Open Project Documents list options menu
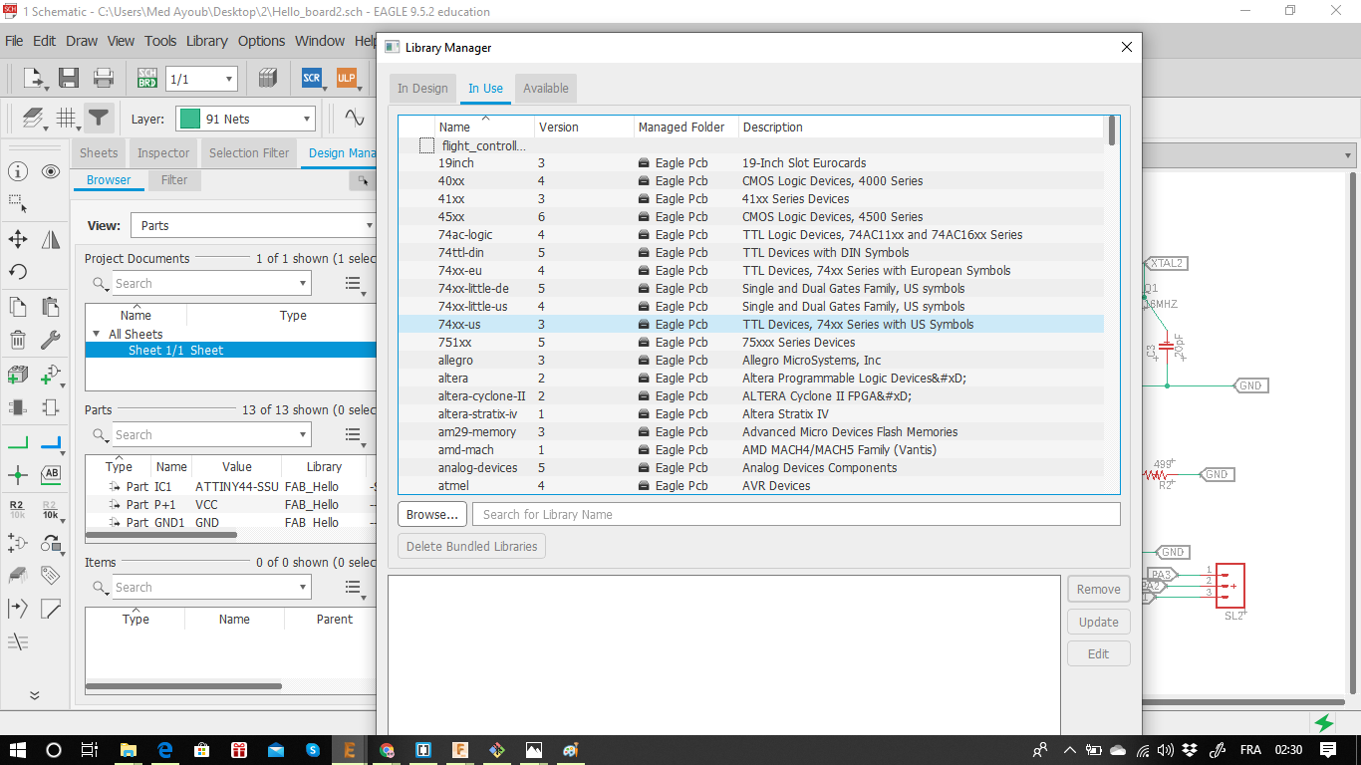The width and height of the screenshot is (1361, 765). point(355,285)
